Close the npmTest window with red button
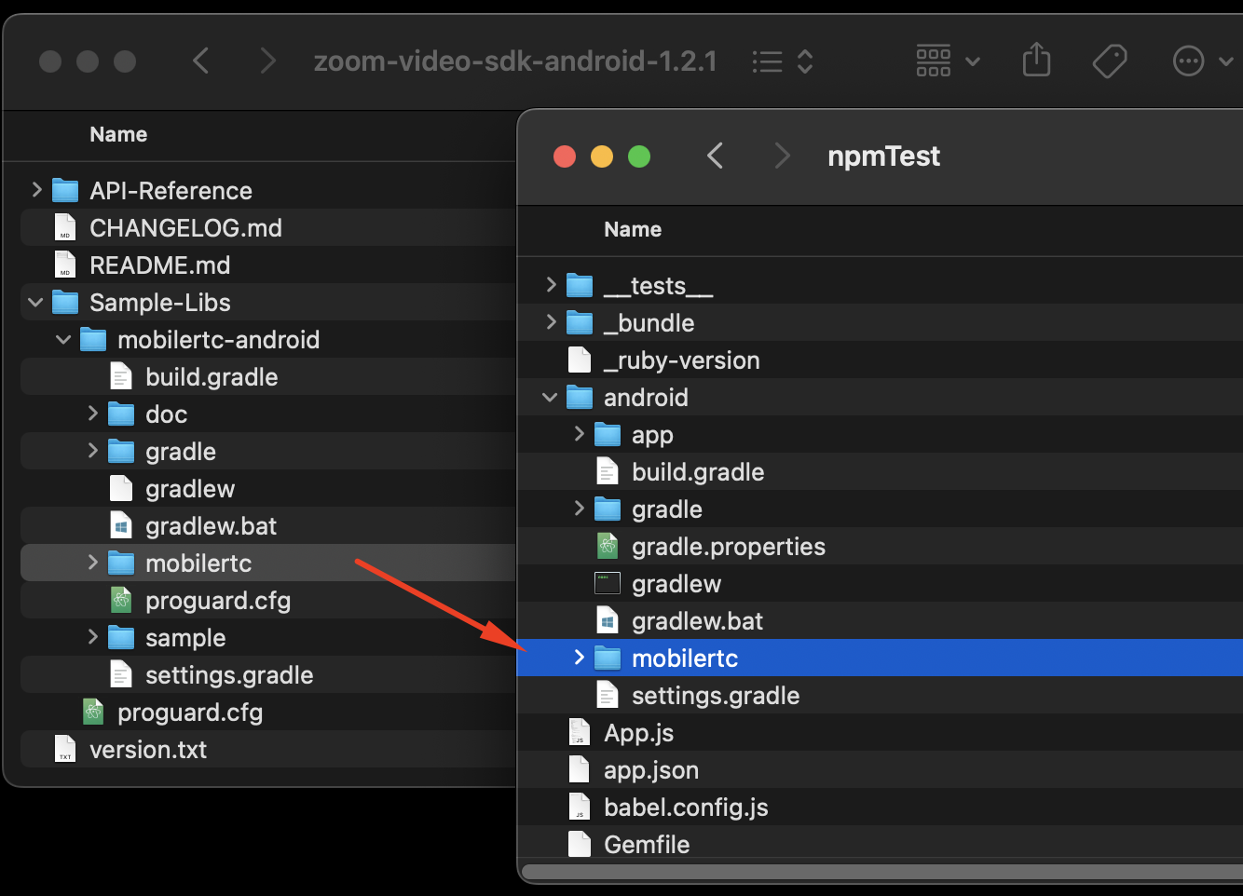This screenshot has width=1243, height=896. (x=565, y=156)
